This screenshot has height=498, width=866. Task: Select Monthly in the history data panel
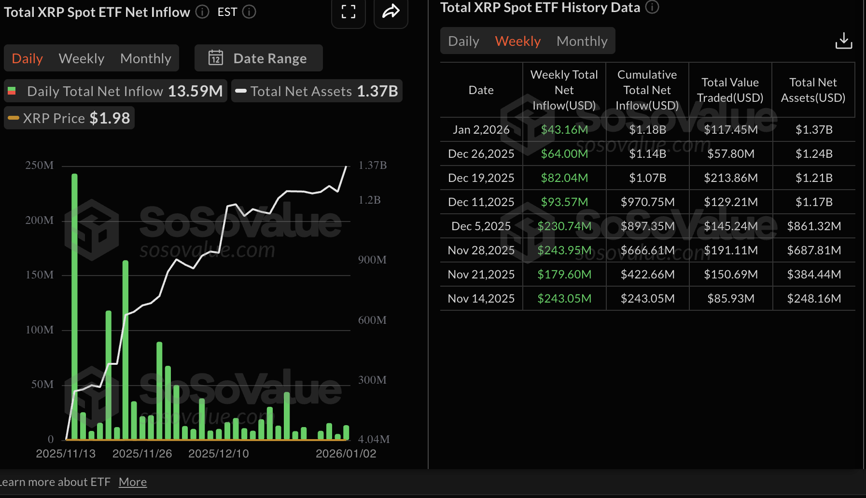pyautogui.click(x=582, y=41)
